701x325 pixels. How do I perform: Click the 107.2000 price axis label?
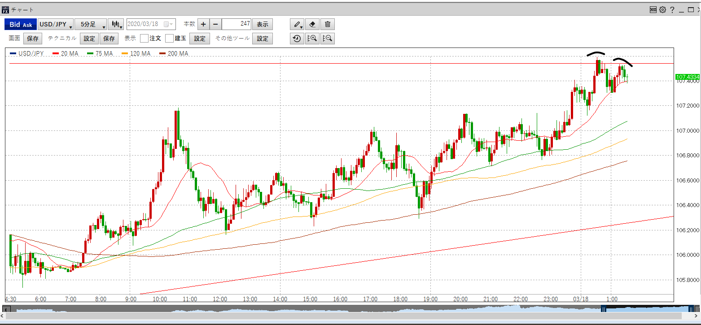tap(687, 106)
